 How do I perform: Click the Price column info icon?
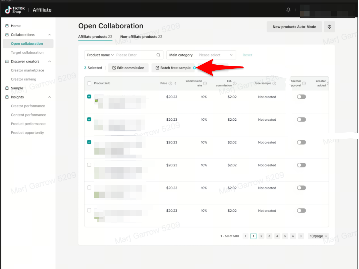pos(170,83)
